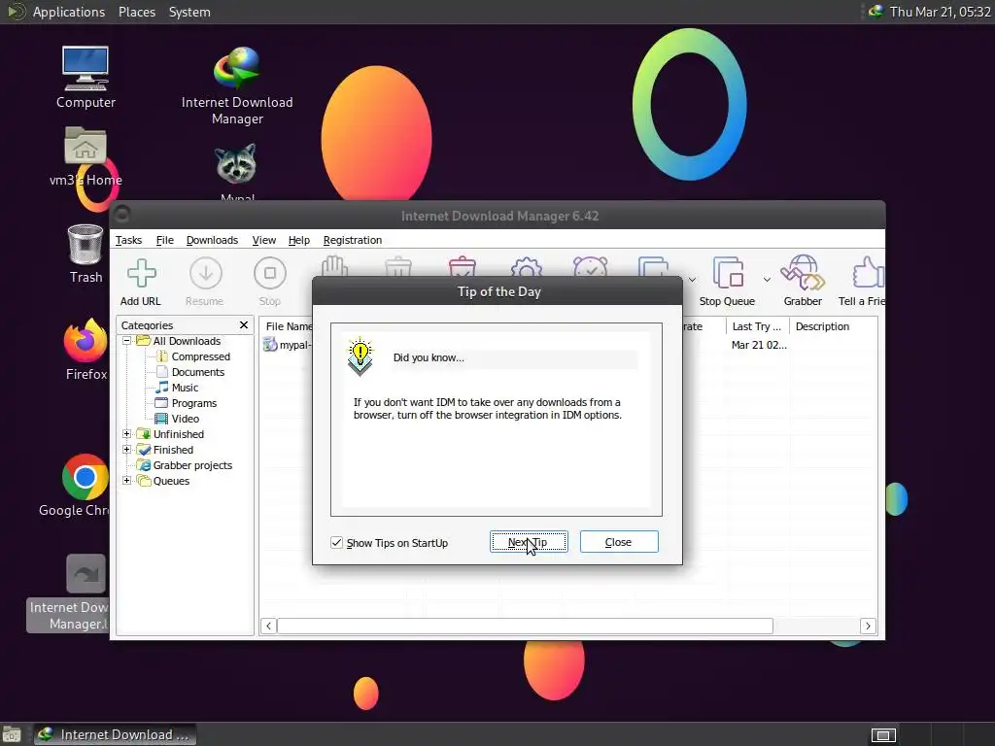Open the View menu
995x746 pixels.
pos(264,240)
